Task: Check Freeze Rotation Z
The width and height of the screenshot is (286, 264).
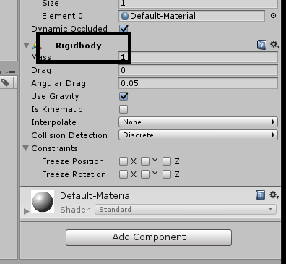Action: (x=167, y=174)
